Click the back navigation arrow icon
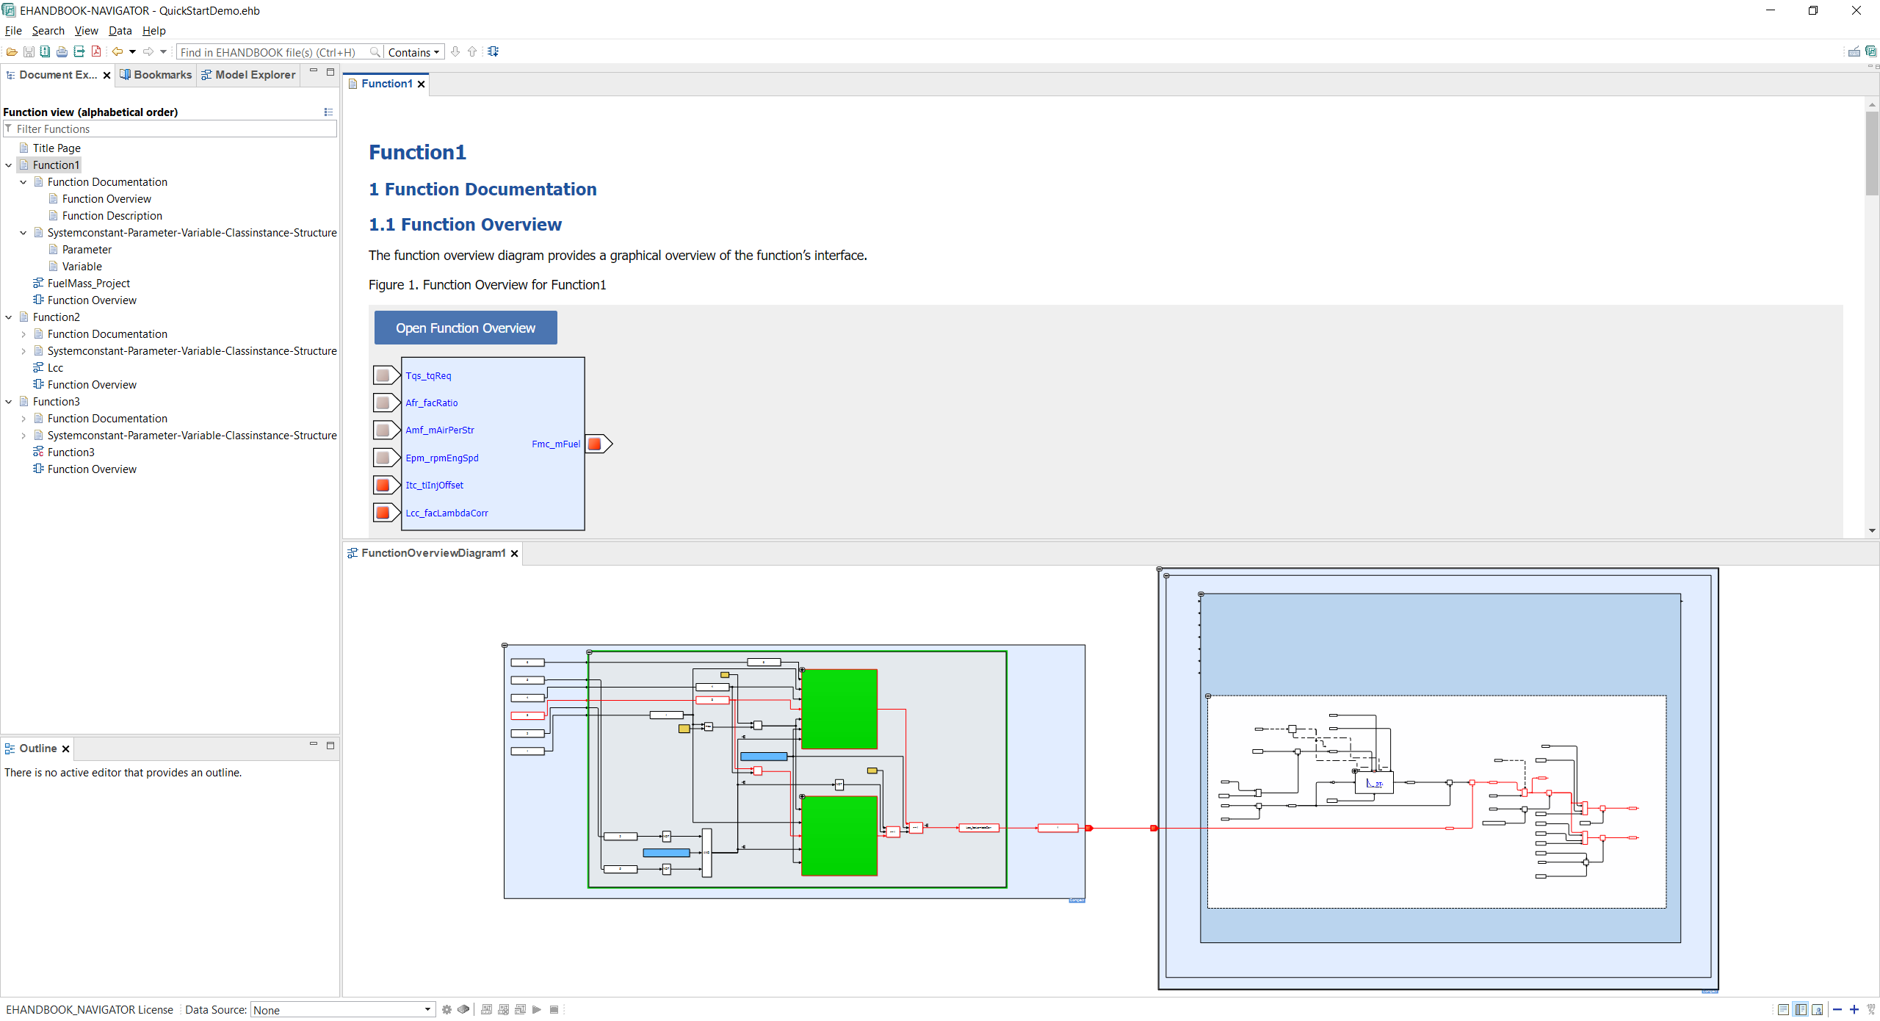 [x=120, y=51]
